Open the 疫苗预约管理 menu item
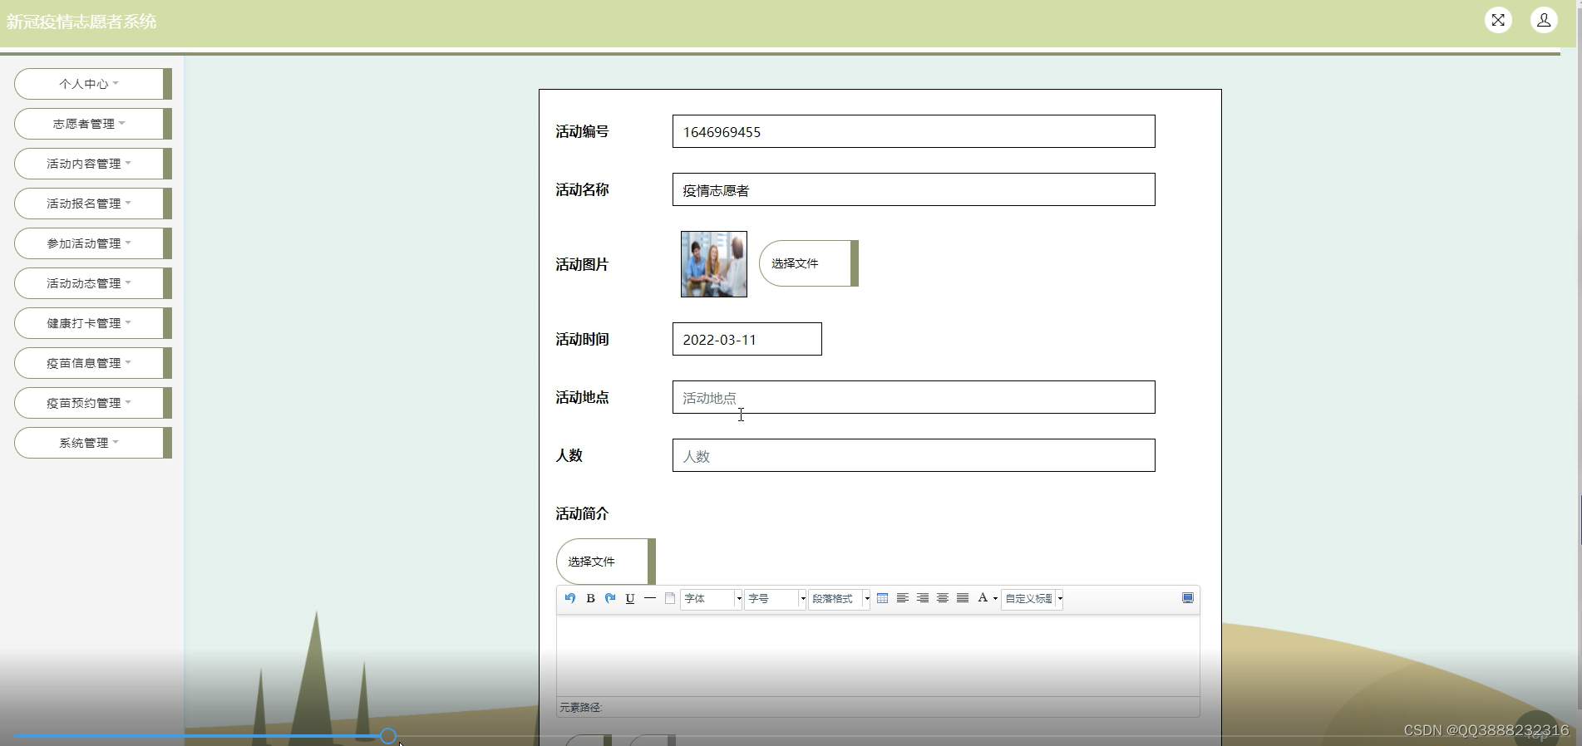This screenshot has width=1582, height=746. coord(93,403)
